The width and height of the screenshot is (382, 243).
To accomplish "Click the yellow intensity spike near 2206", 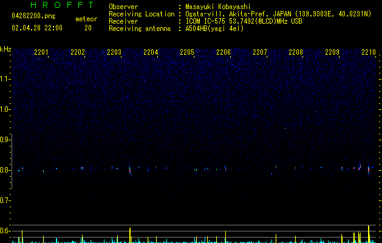I will [x=225, y=237].
